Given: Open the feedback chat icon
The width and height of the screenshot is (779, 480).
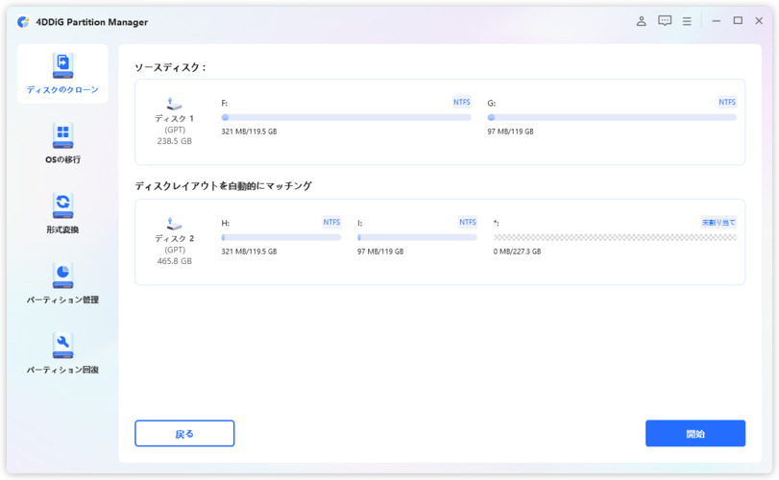Looking at the screenshot, I should [x=665, y=21].
